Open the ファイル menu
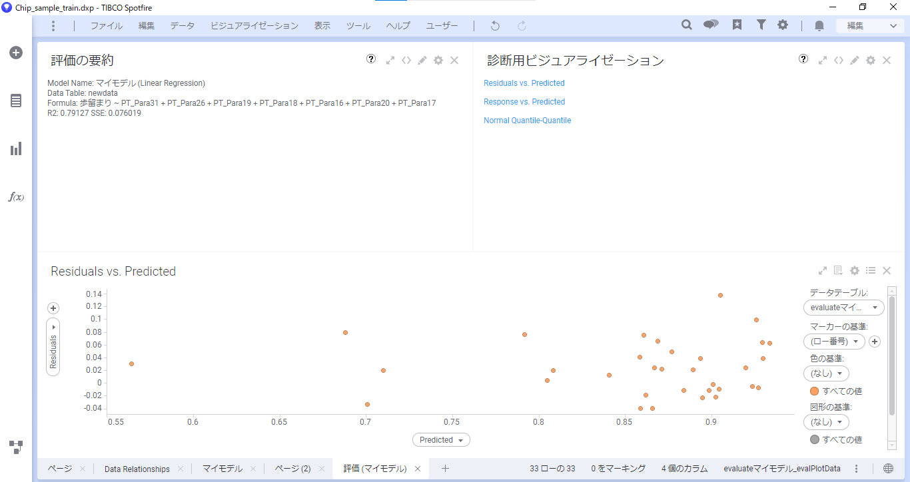910x482 pixels. (107, 26)
